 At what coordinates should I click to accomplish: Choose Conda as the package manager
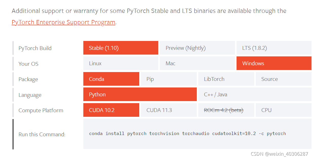click(x=111, y=79)
